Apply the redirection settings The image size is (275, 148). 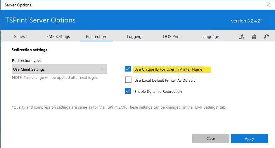coord(249,139)
